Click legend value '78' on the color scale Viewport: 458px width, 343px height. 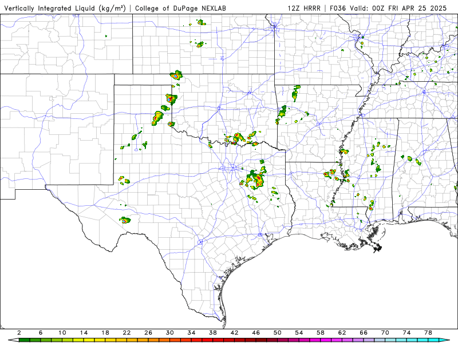pos(428,333)
